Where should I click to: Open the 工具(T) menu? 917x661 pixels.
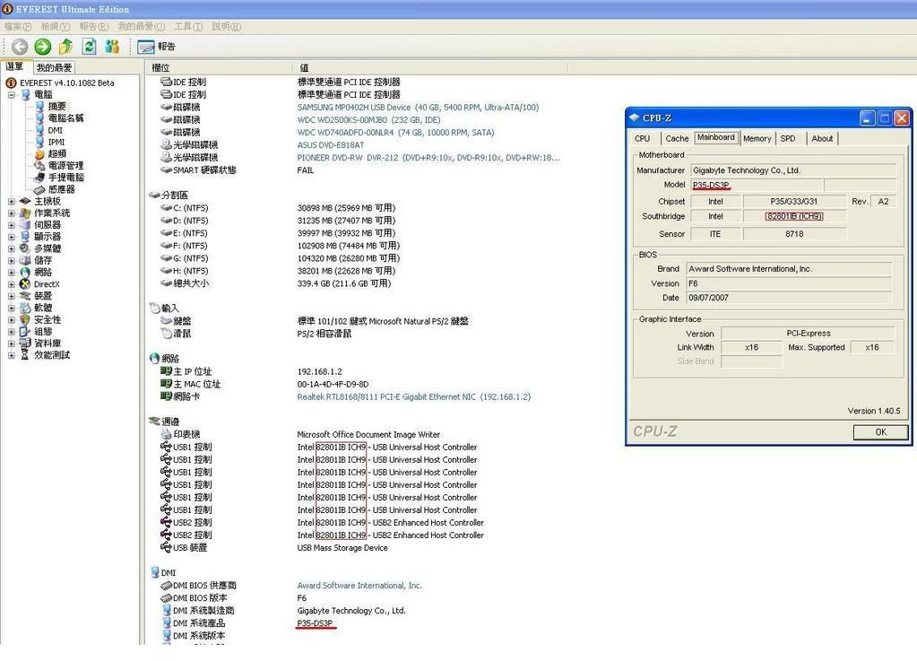[188, 26]
